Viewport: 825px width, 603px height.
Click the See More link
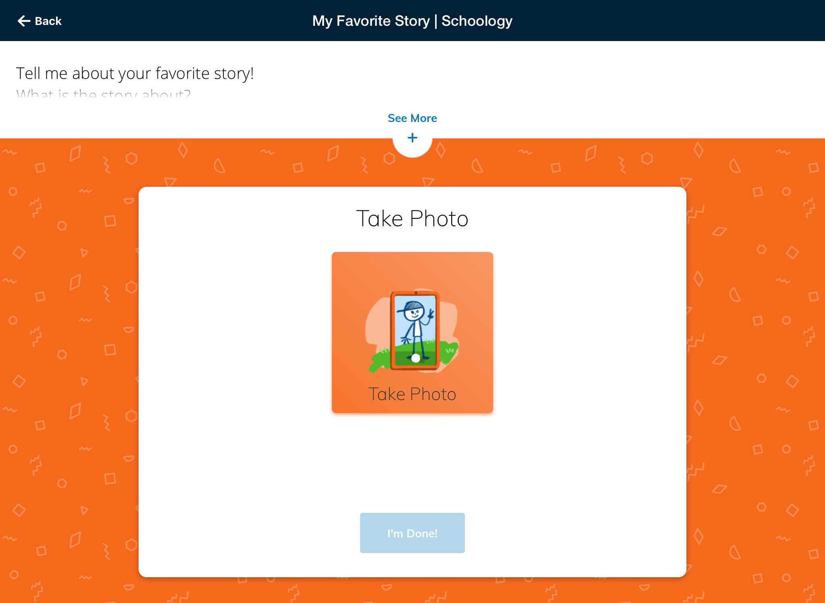tap(412, 118)
